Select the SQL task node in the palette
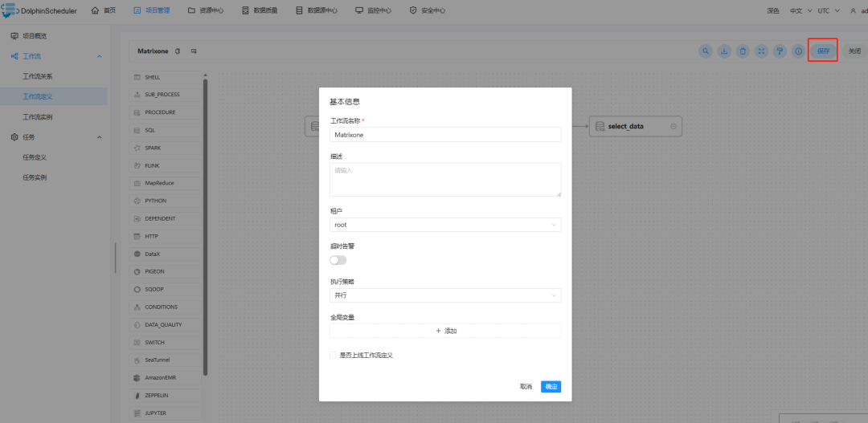 click(165, 130)
